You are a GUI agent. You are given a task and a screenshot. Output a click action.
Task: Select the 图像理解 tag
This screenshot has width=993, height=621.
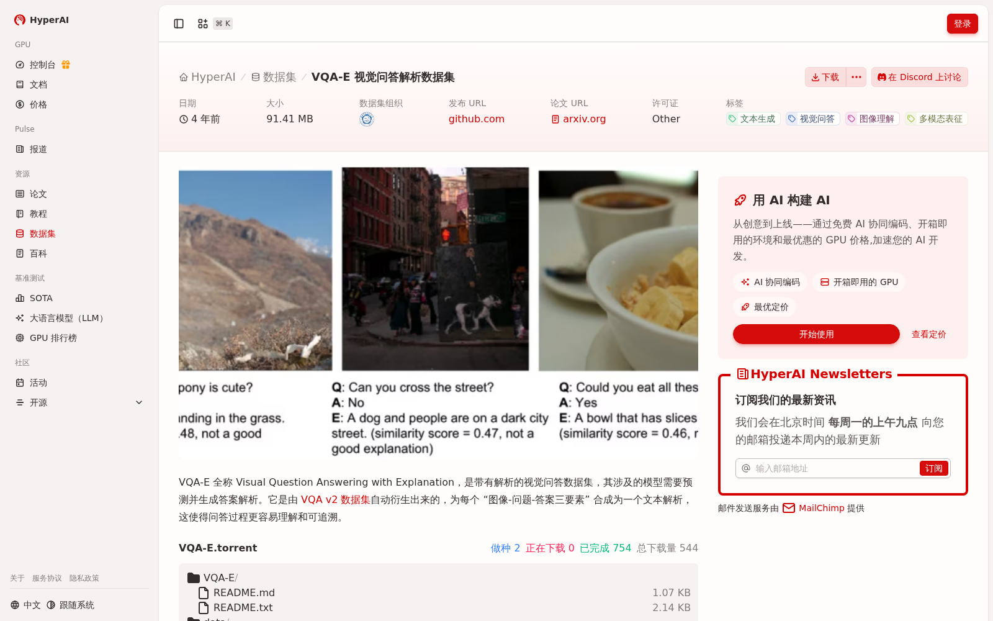871,119
